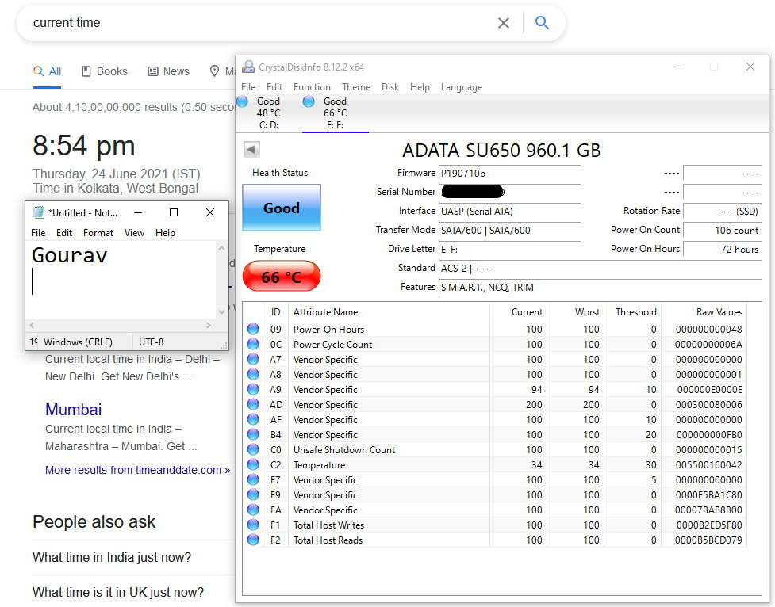The image size is (775, 607).
Task: Click the Power On Count value field
Action: pyautogui.click(x=722, y=230)
